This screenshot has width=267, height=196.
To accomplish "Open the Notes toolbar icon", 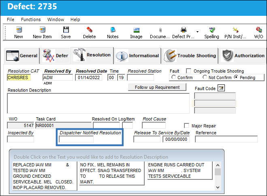I will point(113,30).
